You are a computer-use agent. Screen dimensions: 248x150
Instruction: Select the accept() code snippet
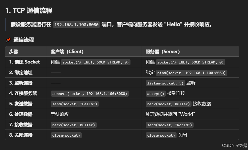pos(155,93)
